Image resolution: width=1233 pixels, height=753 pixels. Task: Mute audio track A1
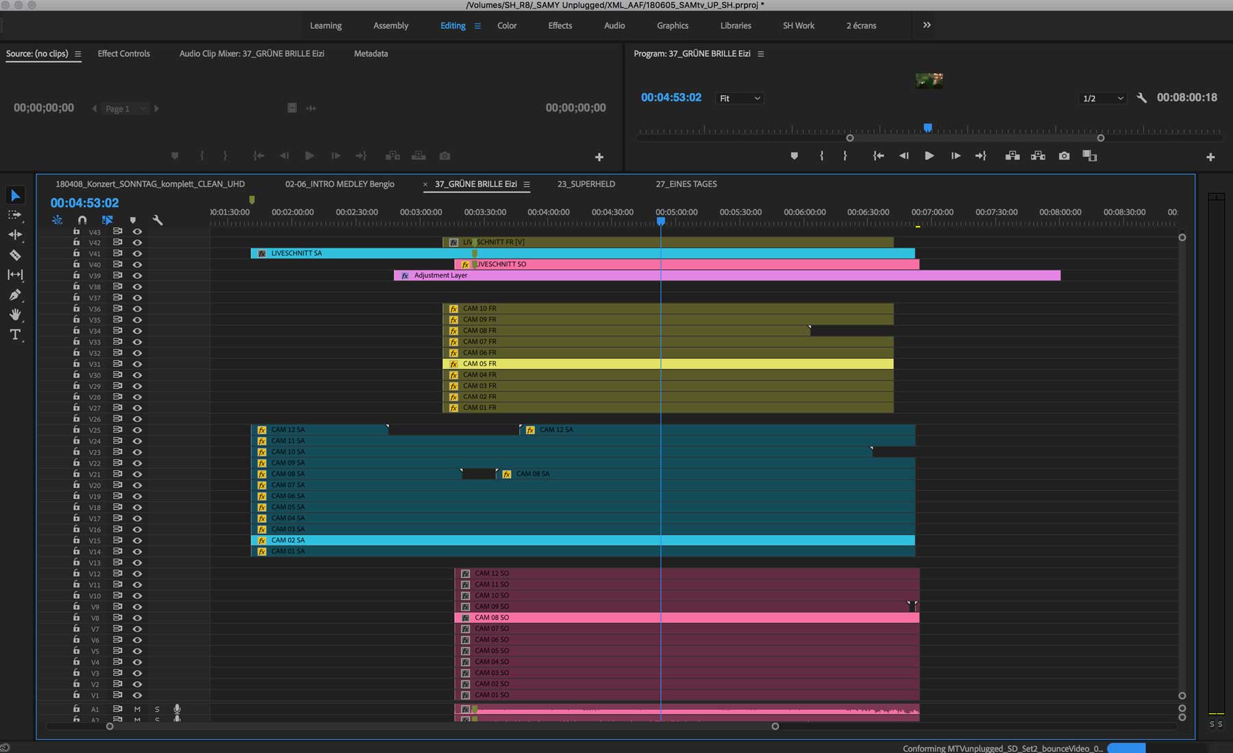pyautogui.click(x=137, y=709)
